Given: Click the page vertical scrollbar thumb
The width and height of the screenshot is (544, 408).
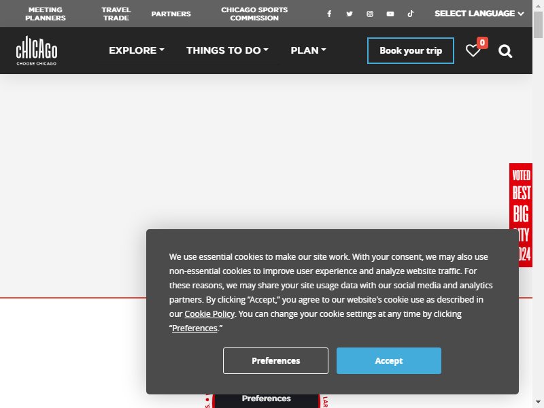Looking at the screenshot, I should (x=538, y=24).
